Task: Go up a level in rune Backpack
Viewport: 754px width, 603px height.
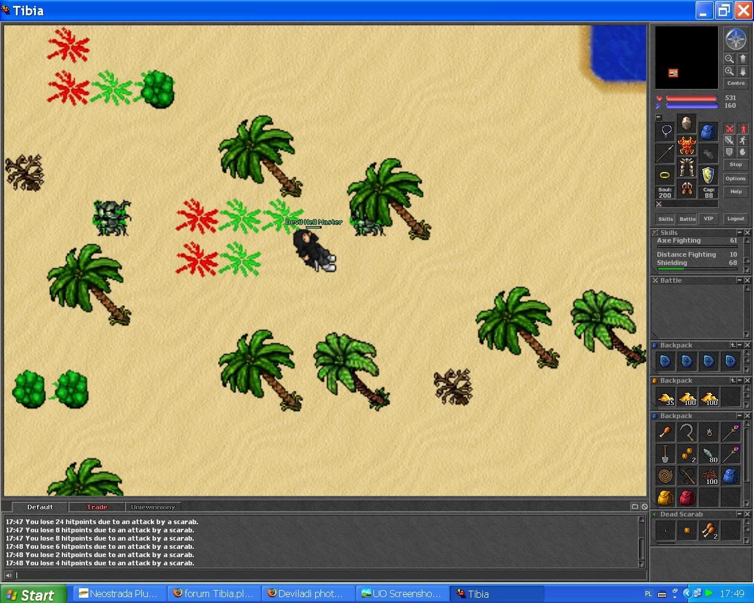Action: pos(733,345)
